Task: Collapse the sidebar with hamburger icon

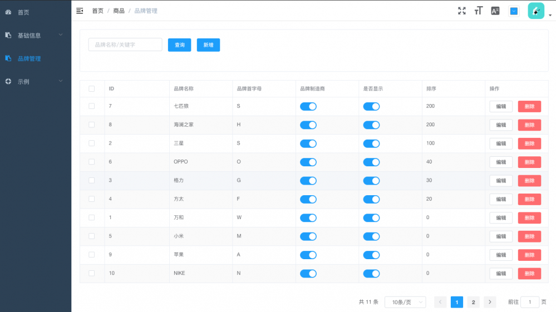Action: click(x=80, y=11)
